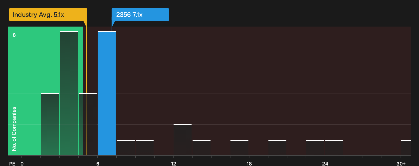Click the PE axis value 12
This screenshot has width=419, height=166.
(173, 163)
